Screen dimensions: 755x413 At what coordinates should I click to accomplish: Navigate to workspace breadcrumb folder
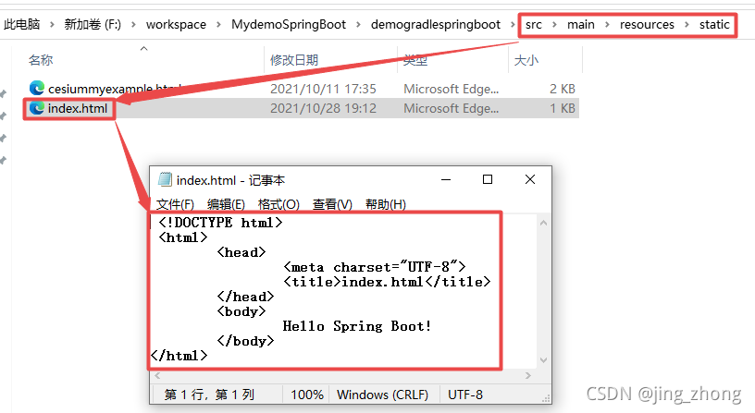176,25
